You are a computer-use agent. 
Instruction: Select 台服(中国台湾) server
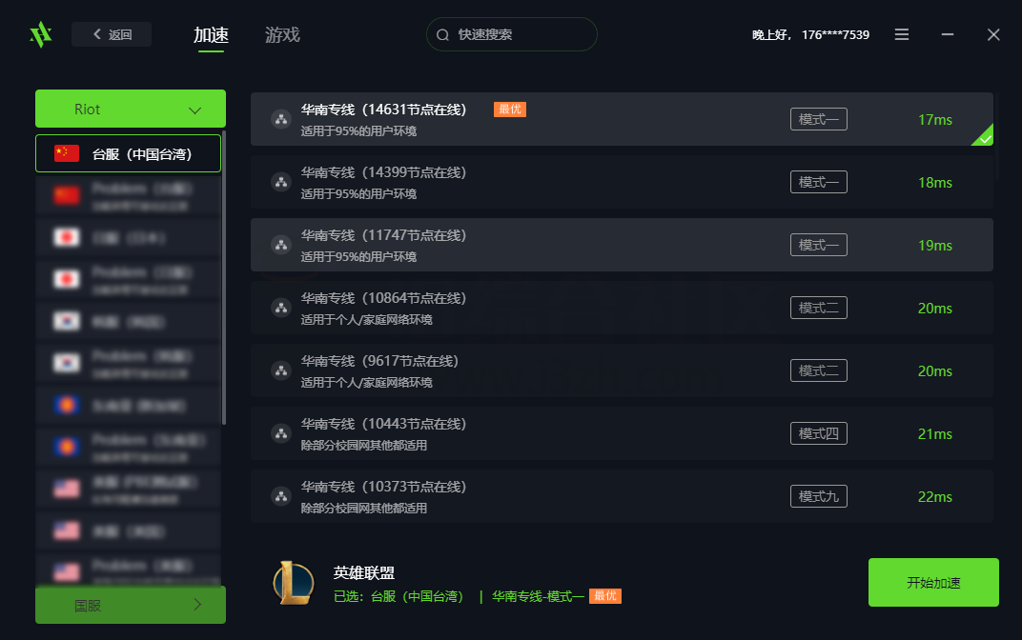tap(129, 153)
